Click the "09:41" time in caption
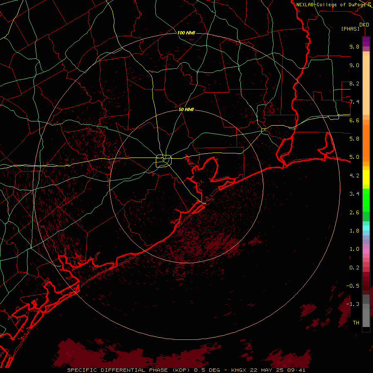The image size is (373, 373). 297,370
